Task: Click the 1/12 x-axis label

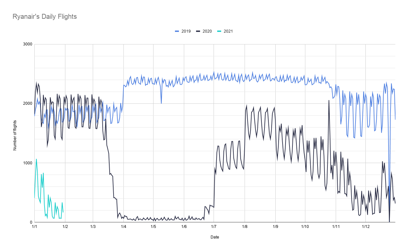Action: pos(365,227)
